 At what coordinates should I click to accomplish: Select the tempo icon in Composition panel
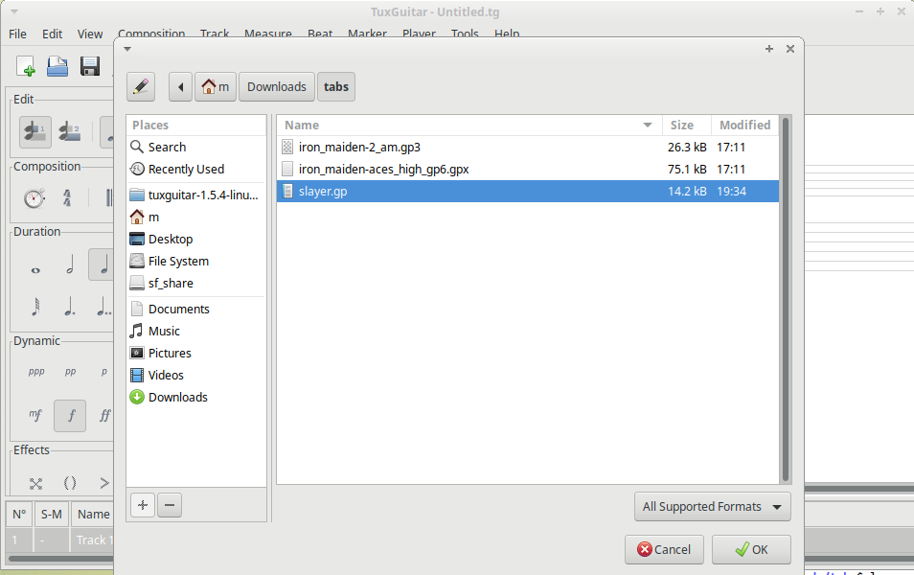click(x=34, y=198)
